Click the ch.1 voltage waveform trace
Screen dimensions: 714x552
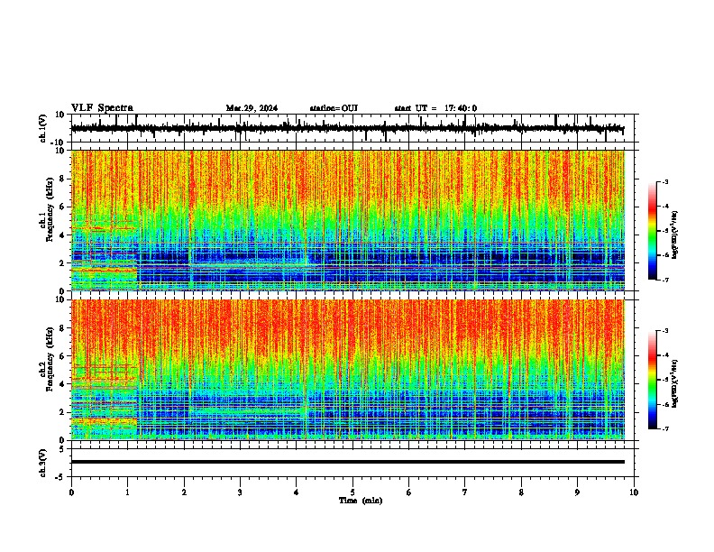pyautogui.click(x=347, y=128)
